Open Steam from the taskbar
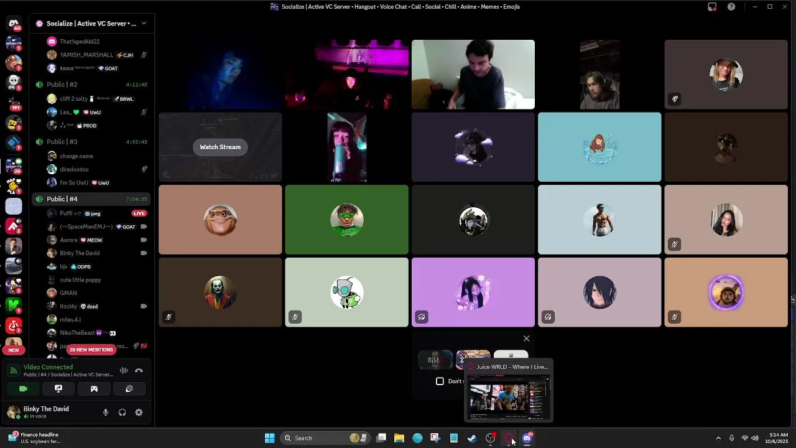The image size is (796, 448). [472, 438]
